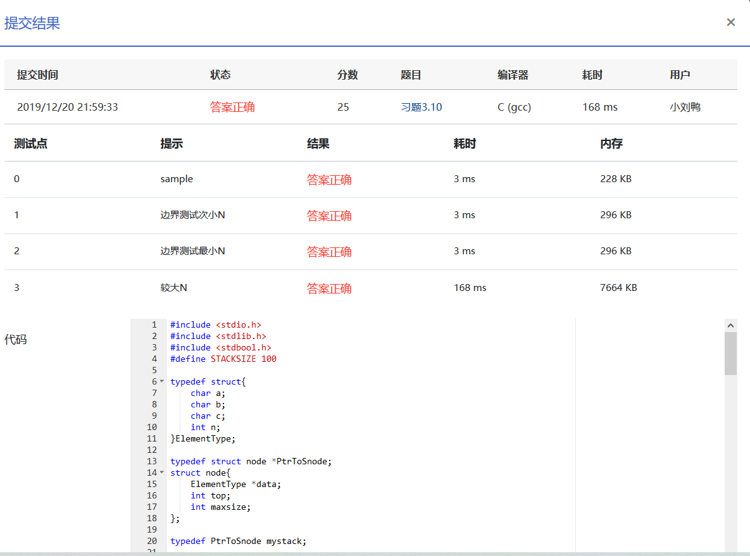Click the 228 KB memory value

click(616, 179)
